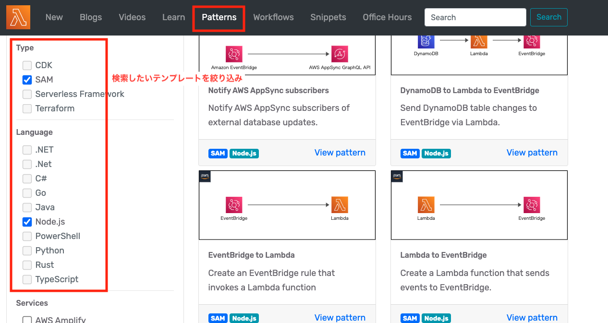Image resolution: width=608 pixels, height=323 pixels.
Task: Click the 'Notify AWS AppSync subscribers' title
Action: pos(268,91)
